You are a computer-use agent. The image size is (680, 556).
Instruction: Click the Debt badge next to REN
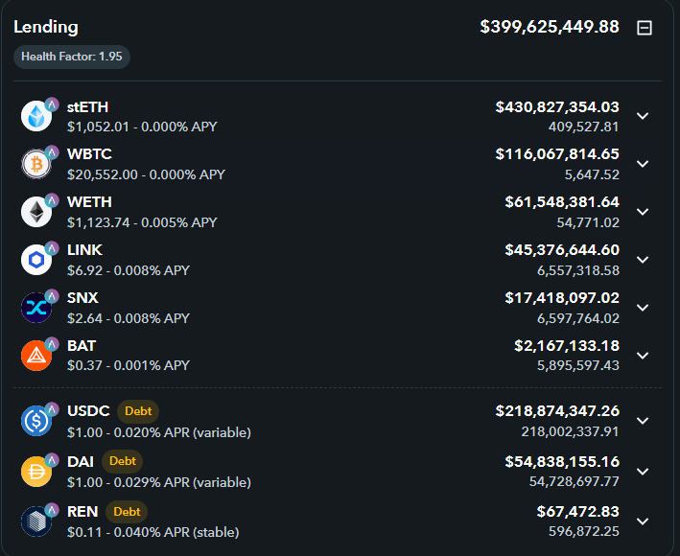127,512
